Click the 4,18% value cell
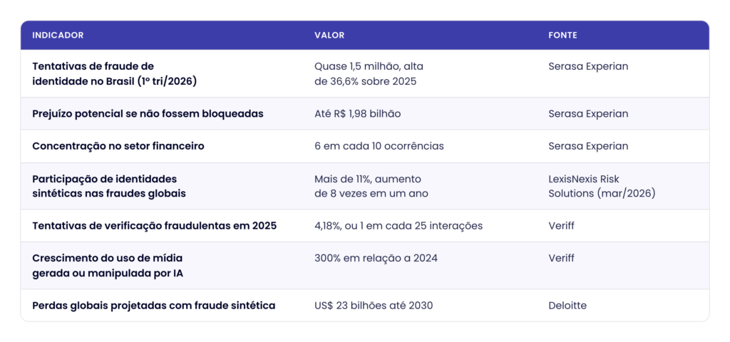Image resolution: width=730 pixels, height=342 pixels. 399,226
